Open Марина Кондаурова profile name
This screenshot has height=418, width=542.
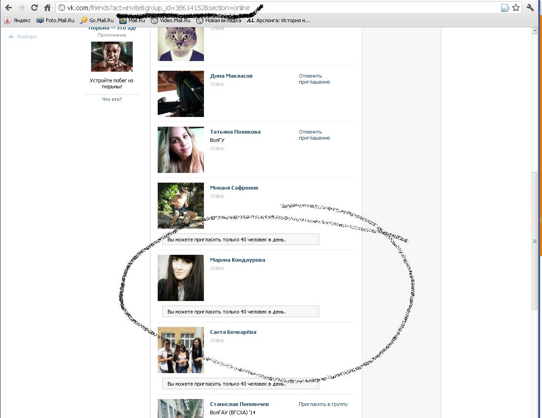(x=237, y=260)
